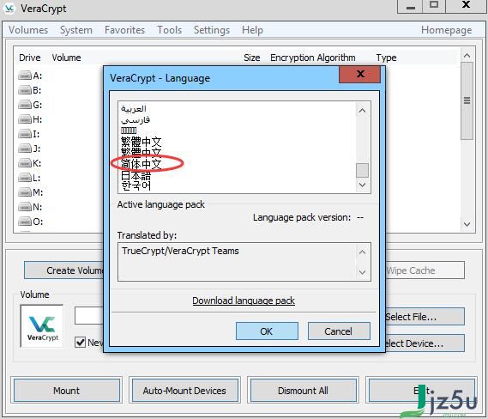Select drive N: in the drive list

click(30, 207)
